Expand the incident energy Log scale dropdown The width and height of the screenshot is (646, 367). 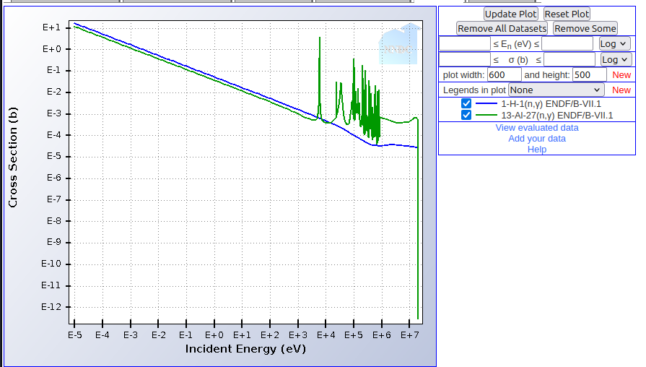click(x=614, y=43)
